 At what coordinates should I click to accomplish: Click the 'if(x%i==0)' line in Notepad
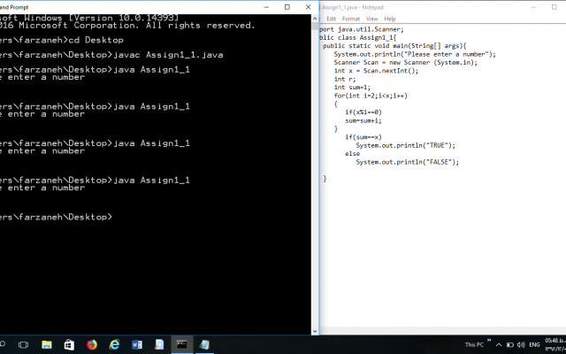[x=363, y=112]
